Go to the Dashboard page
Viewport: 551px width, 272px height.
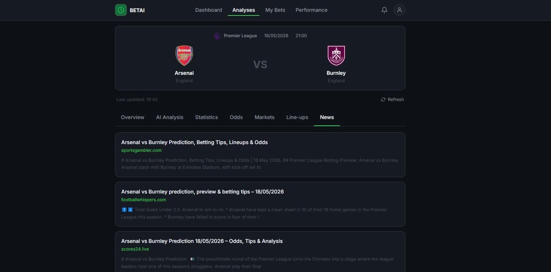click(x=209, y=10)
